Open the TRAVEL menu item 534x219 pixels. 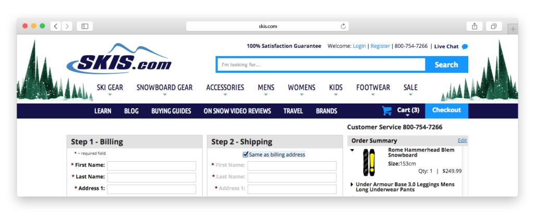pyautogui.click(x=293, y=111)
